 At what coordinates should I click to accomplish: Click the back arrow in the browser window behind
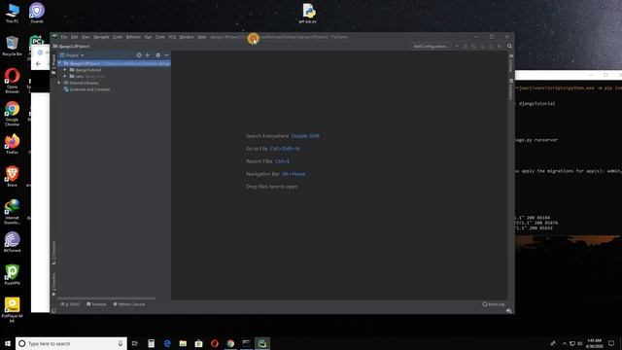[38, 63]
